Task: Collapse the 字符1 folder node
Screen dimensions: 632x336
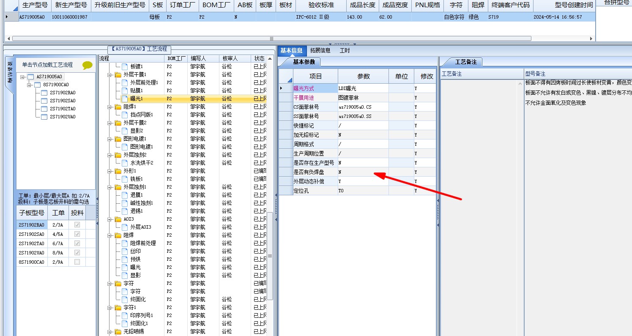Action: [110, 308]
